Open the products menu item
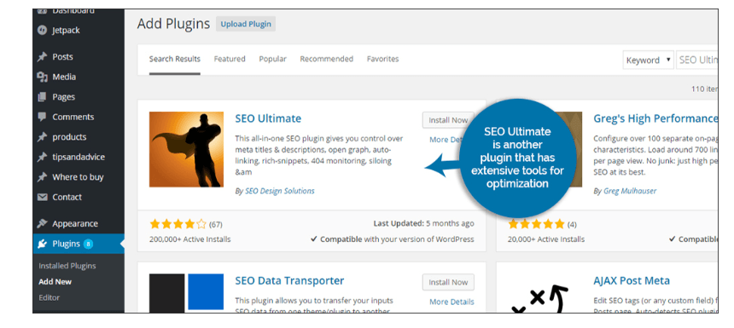Viewport: 734px width, 328px height. [69, 137]
